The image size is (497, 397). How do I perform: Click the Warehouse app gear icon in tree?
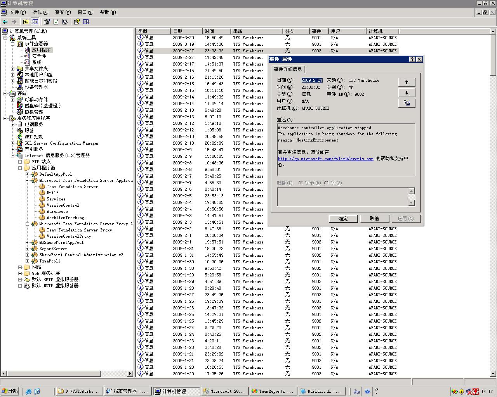pyautogui.click(x=42, y=211)
